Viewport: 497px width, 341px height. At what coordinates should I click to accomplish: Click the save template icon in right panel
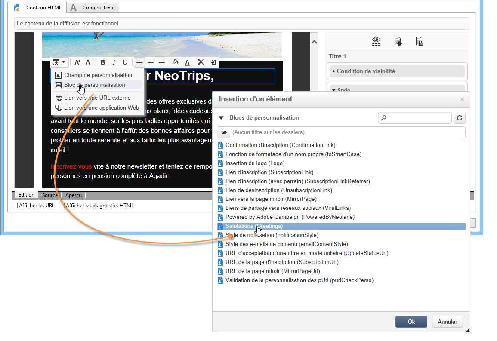(420, 41)
